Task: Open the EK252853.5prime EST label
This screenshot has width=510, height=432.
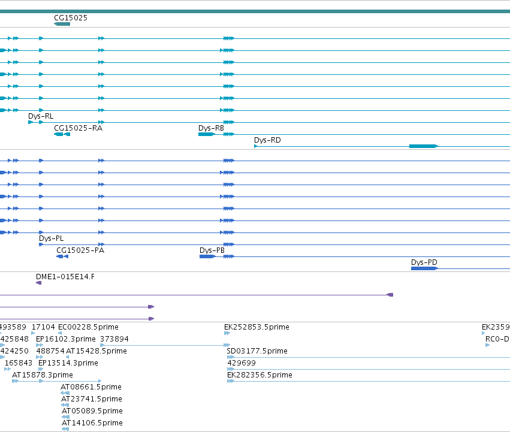Action: 256,327
